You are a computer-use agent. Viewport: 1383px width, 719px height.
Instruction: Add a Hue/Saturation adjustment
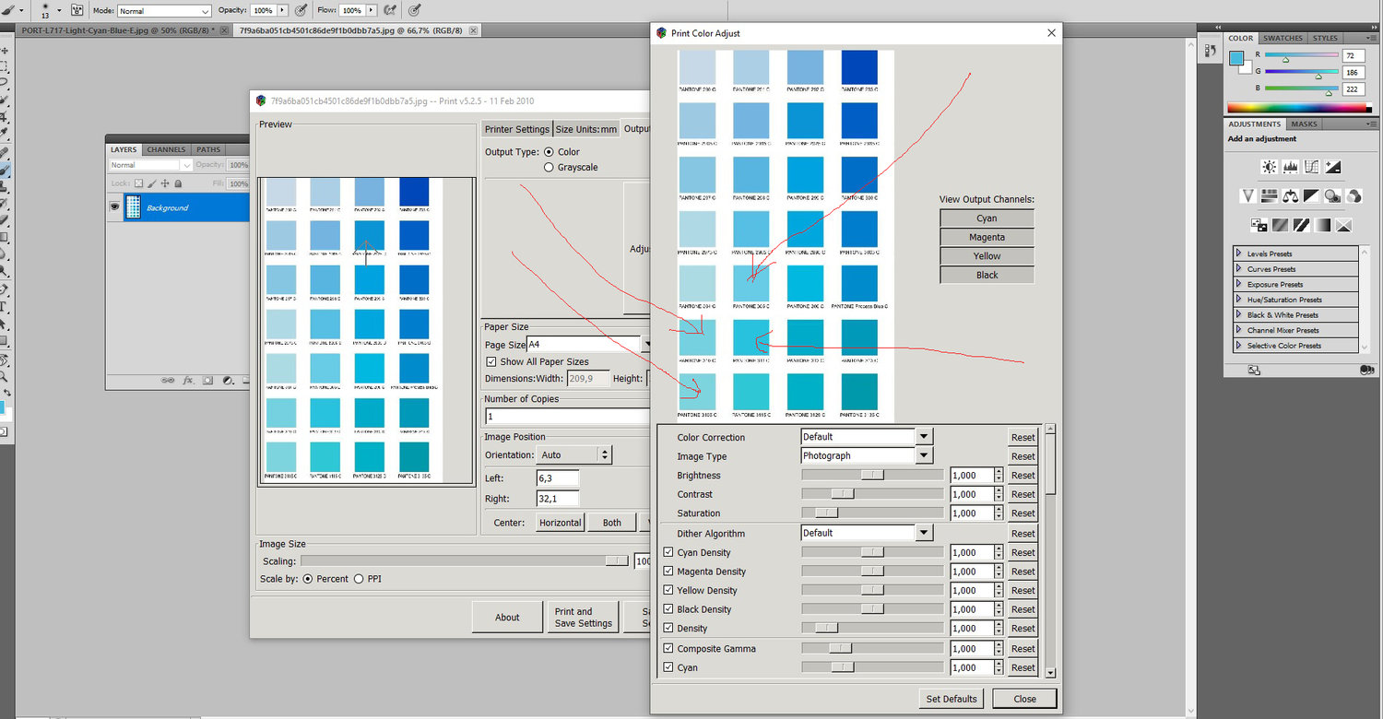pyautogui.click(x=1269, y=195)
